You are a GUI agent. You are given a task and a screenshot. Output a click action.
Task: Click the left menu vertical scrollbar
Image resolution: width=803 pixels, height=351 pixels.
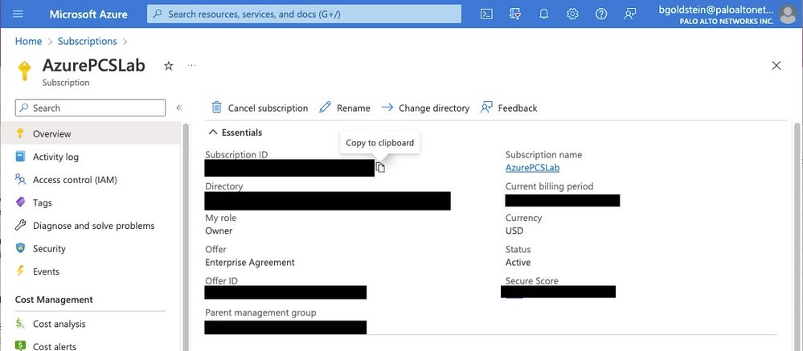186,235
